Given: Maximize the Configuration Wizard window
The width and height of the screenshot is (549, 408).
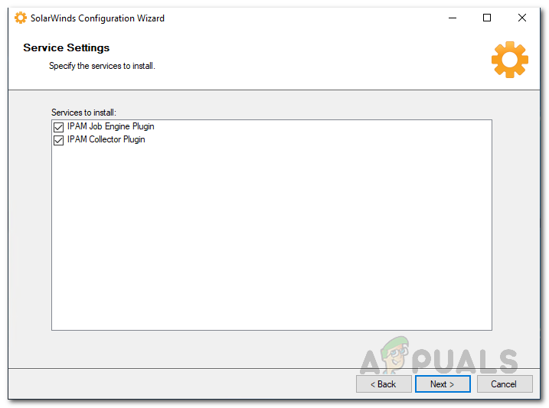Looking at the screenshot, I should pos(487,18).
